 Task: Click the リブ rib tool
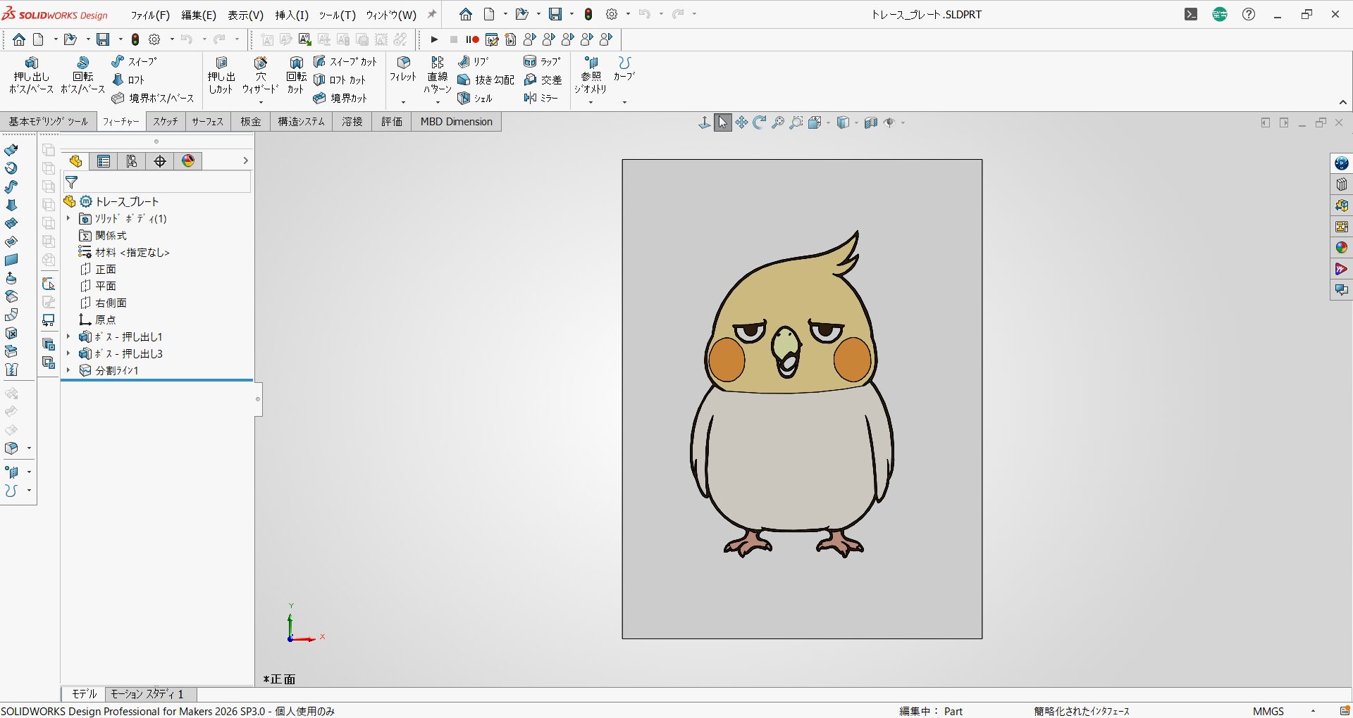pos(473,62)
